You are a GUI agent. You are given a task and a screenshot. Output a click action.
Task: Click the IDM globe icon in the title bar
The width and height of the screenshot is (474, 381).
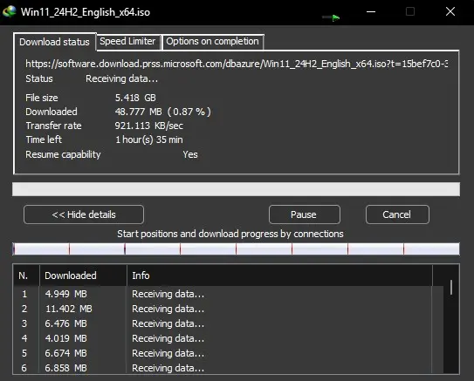point(10,12)
